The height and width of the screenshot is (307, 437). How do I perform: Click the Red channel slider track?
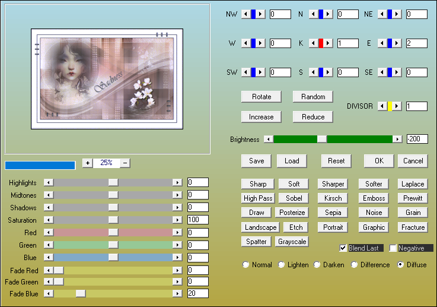(142, 233)
